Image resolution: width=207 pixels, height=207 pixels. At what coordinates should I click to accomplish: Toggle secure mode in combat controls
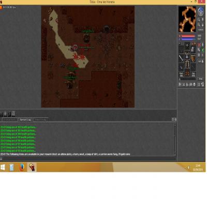click(x=203, y=55)
